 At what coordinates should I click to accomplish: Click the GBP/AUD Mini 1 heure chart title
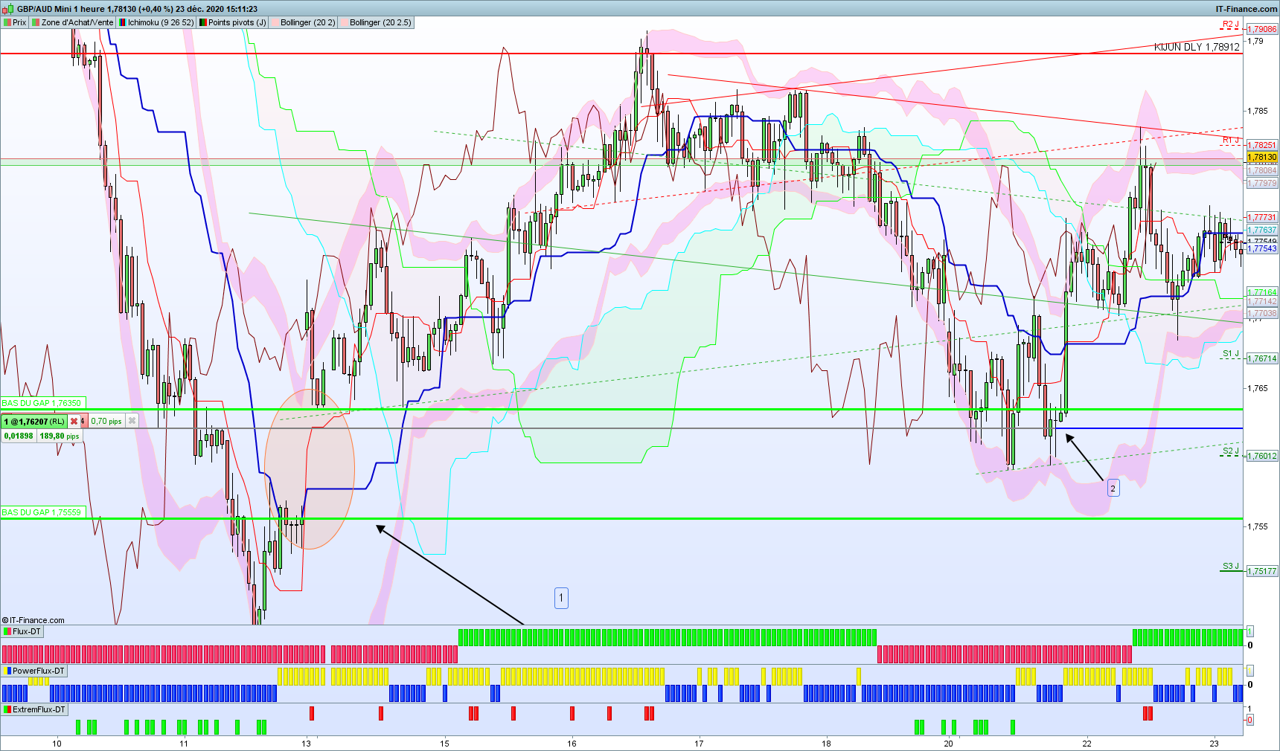pyautogui.click(x=137, y=9)
